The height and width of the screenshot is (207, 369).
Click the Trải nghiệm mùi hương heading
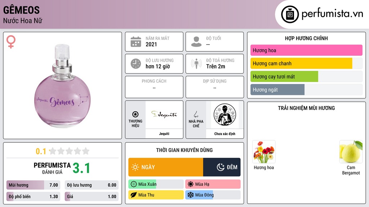[306, 108]
